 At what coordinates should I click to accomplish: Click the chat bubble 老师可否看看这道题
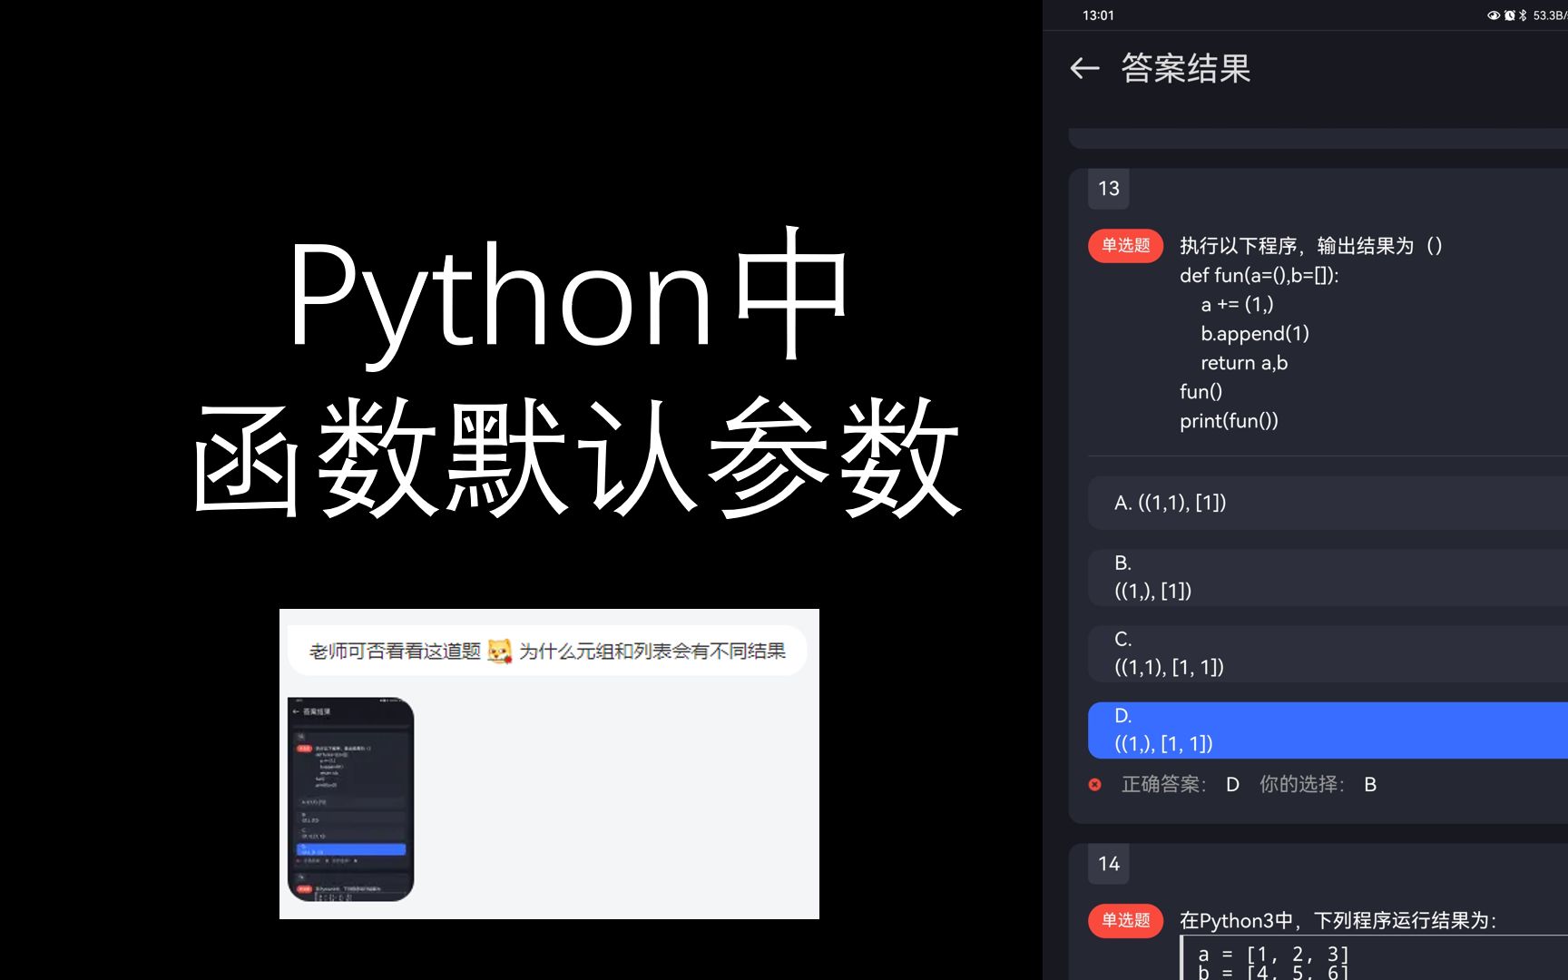tap(547, 651)
